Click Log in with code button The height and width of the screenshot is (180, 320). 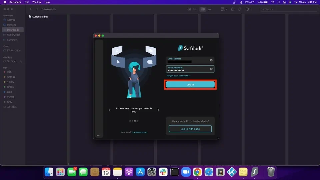click(x=190, y=129)
